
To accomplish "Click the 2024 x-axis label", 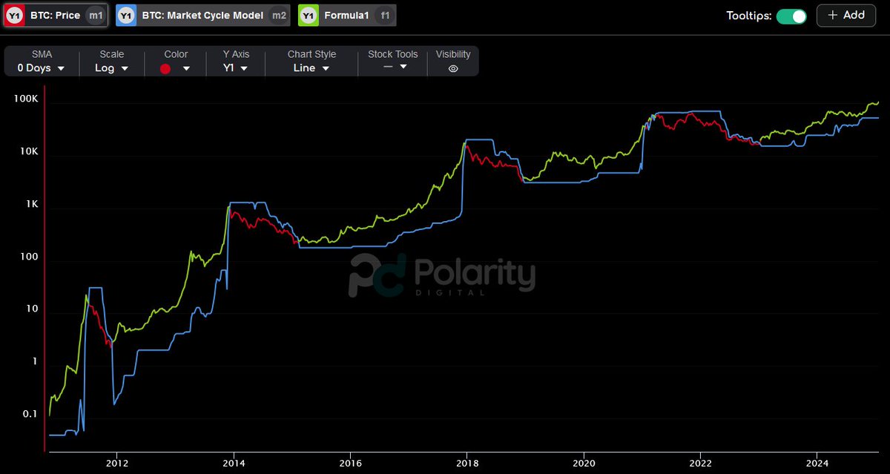I will pyautogui.click(x=817, y=463).
